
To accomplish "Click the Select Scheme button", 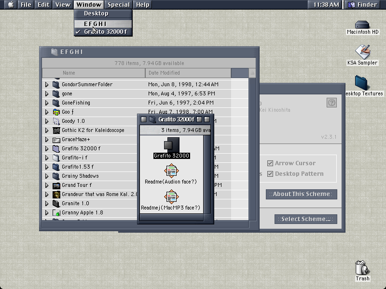I will pos(306,219).
